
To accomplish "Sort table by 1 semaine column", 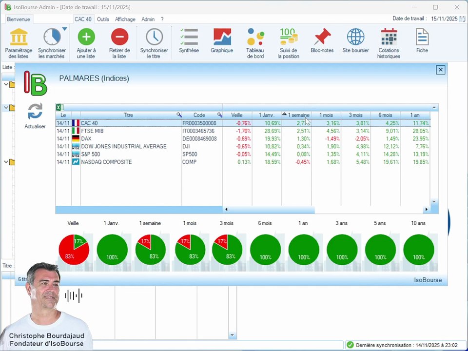I will coord(296,115).
